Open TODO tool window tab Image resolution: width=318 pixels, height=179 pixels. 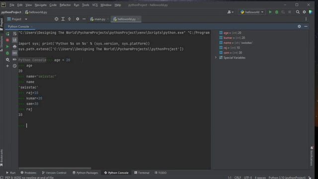click(x=160, y=173)
